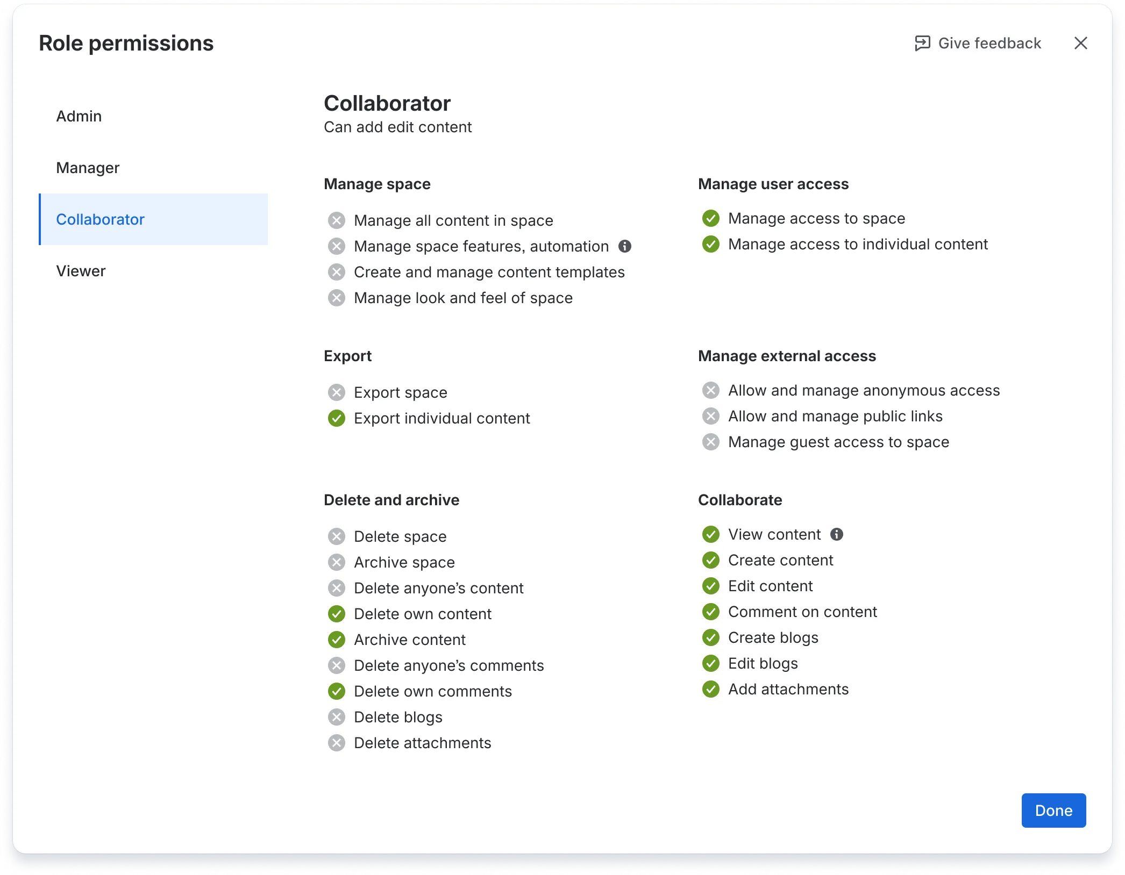Click green check beside Create content
1125x875 pixels.
[711, 560]
